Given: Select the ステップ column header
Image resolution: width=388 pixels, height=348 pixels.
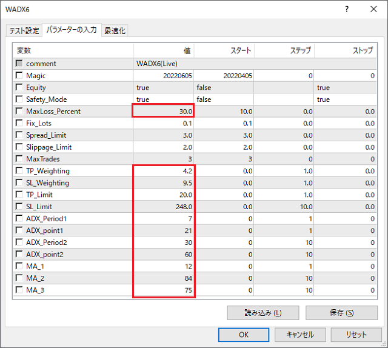Looking at the screenshot, I should pos(284,51).
